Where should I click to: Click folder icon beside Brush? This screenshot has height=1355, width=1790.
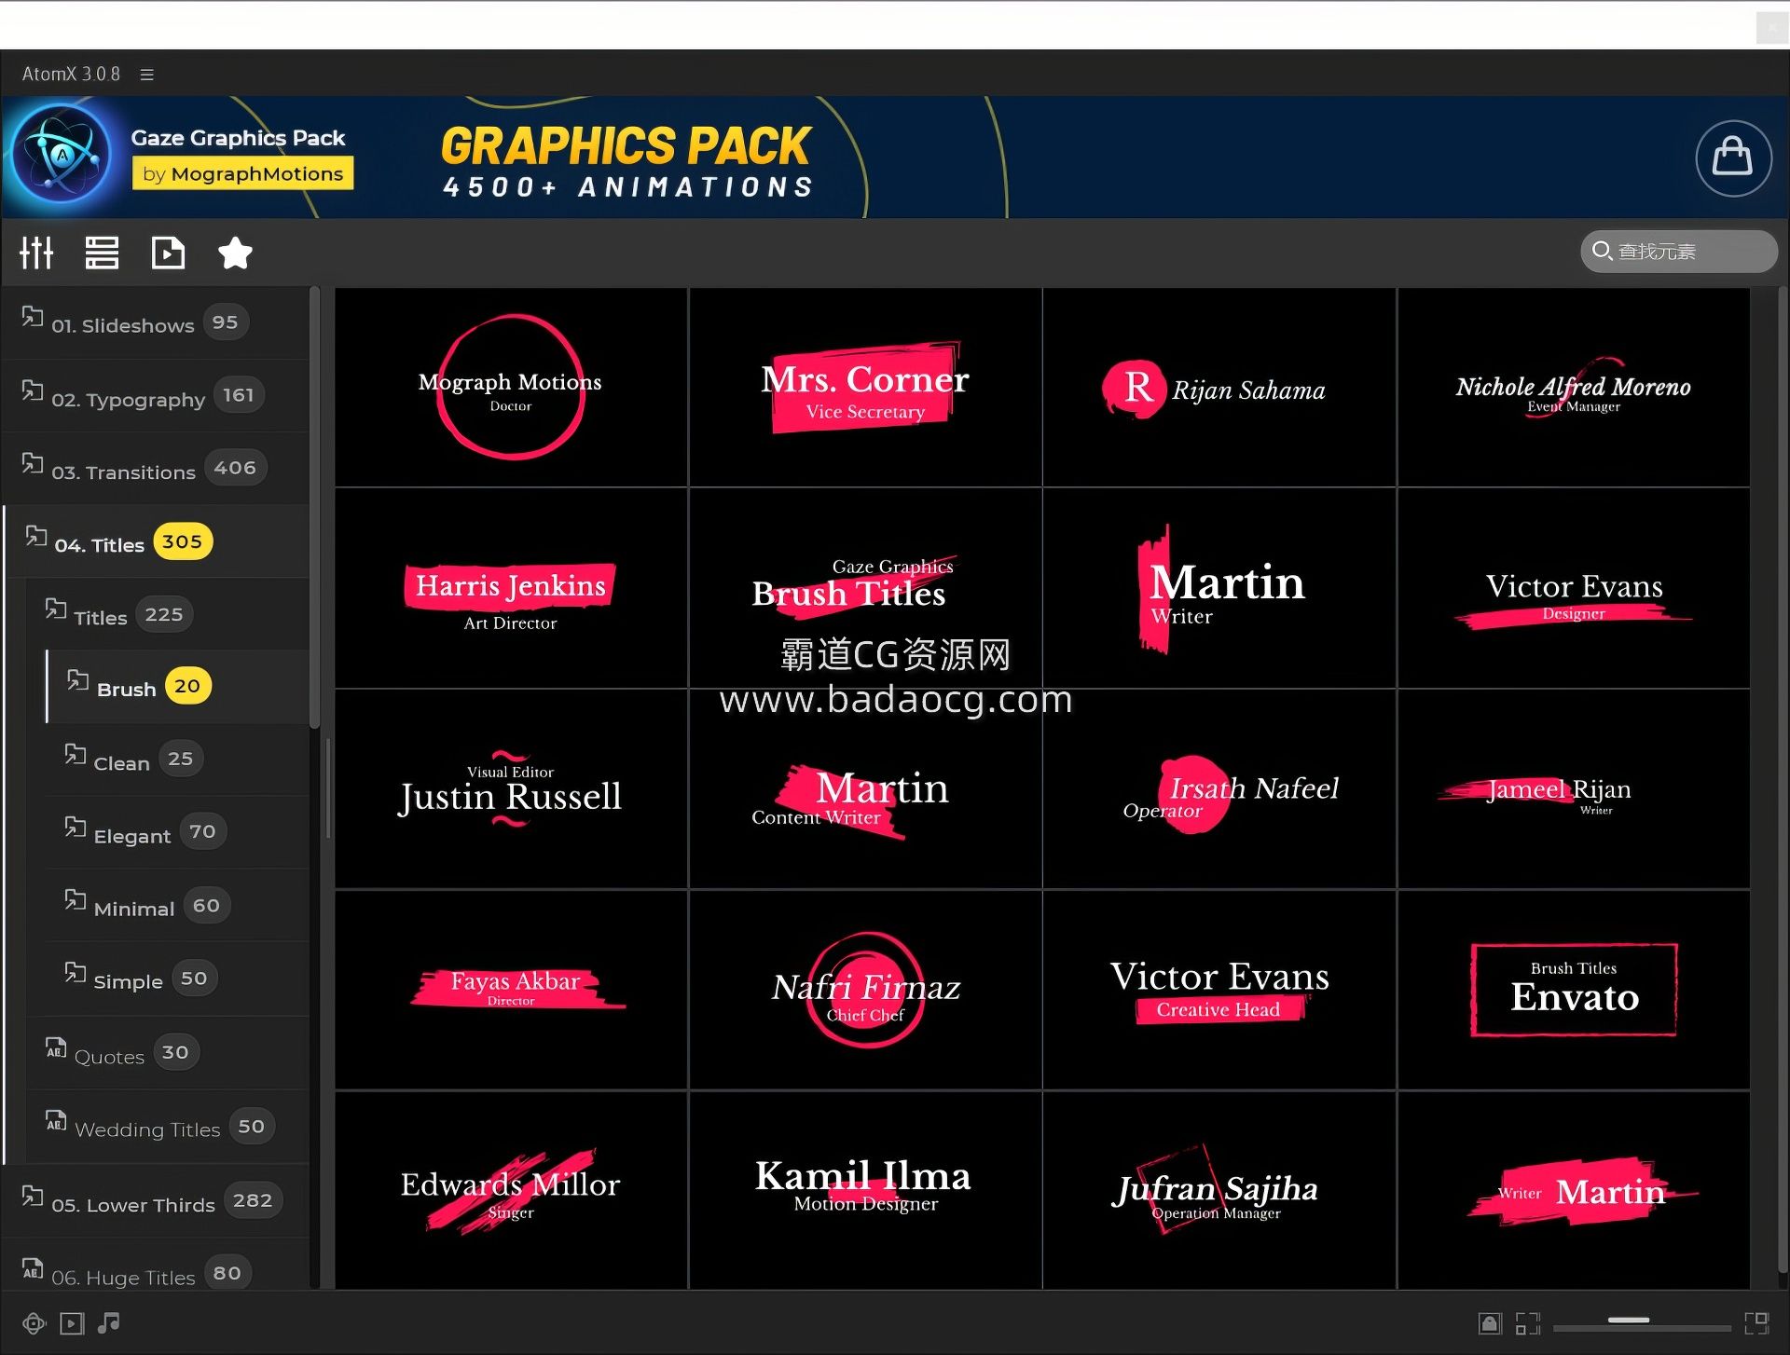click(77, 680)
